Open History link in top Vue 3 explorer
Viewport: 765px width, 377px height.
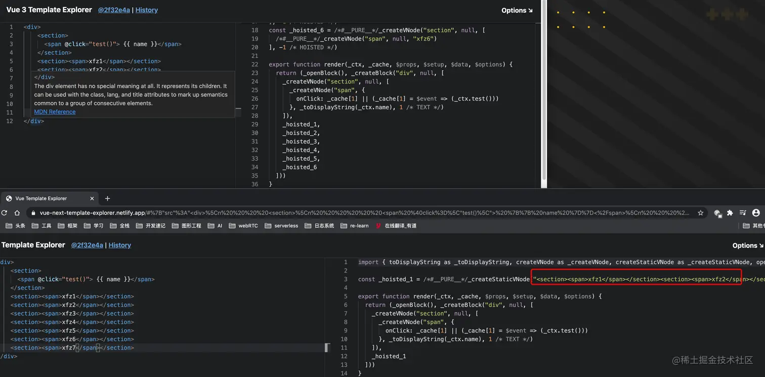(x=147, y=10)
